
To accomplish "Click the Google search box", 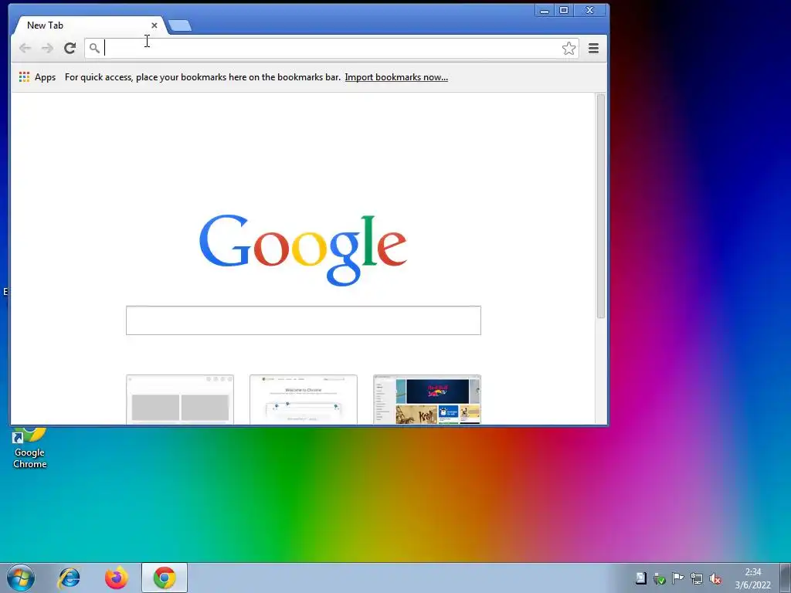I will point(303,320).
